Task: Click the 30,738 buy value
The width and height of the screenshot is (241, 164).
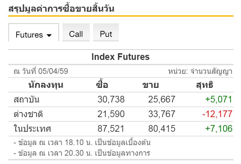Action: tap(111, 99)
